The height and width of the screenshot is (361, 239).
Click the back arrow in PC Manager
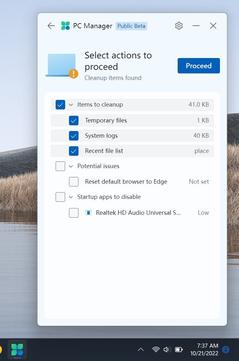(51, 26)
